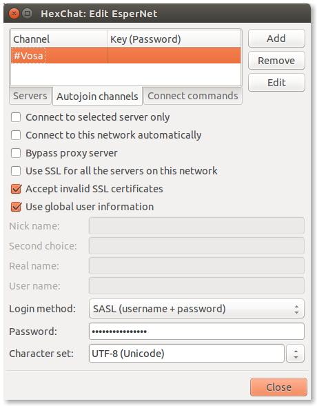Enable Use SSL for all servers
Screen dimensions: 317x406
tap(16, 171)
